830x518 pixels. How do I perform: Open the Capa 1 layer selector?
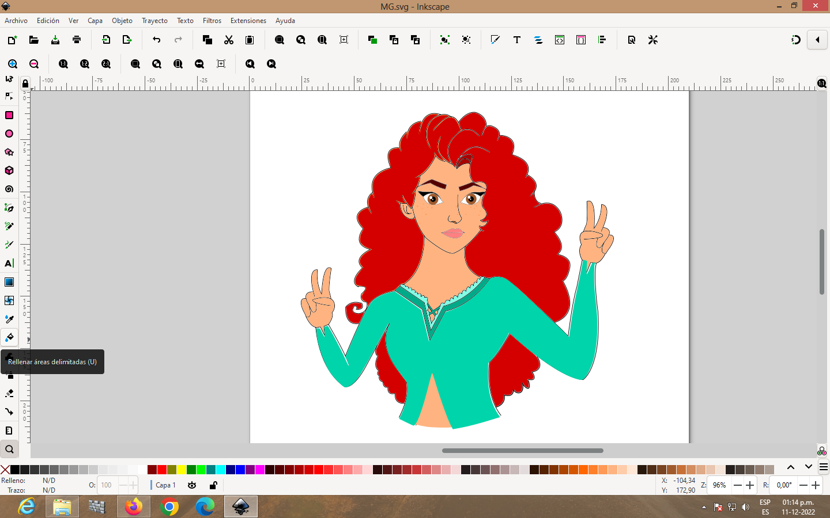164,485
